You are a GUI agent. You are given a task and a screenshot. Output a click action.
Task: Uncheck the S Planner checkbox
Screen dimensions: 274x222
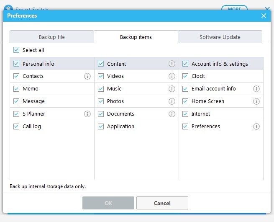pyautogui.click(x=16, y=114)
